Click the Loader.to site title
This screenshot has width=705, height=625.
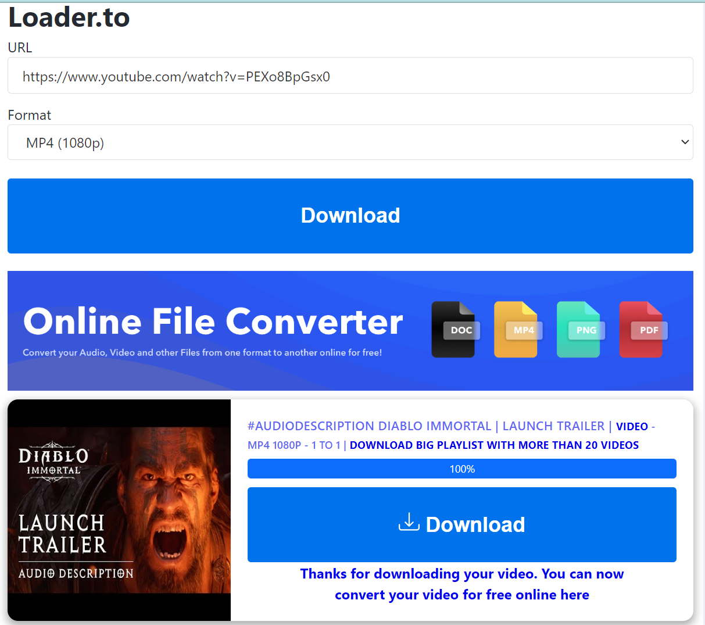69,17
